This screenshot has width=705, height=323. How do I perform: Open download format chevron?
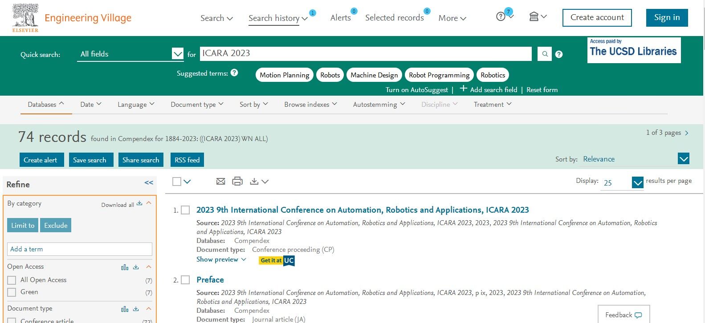pos(265,182)
